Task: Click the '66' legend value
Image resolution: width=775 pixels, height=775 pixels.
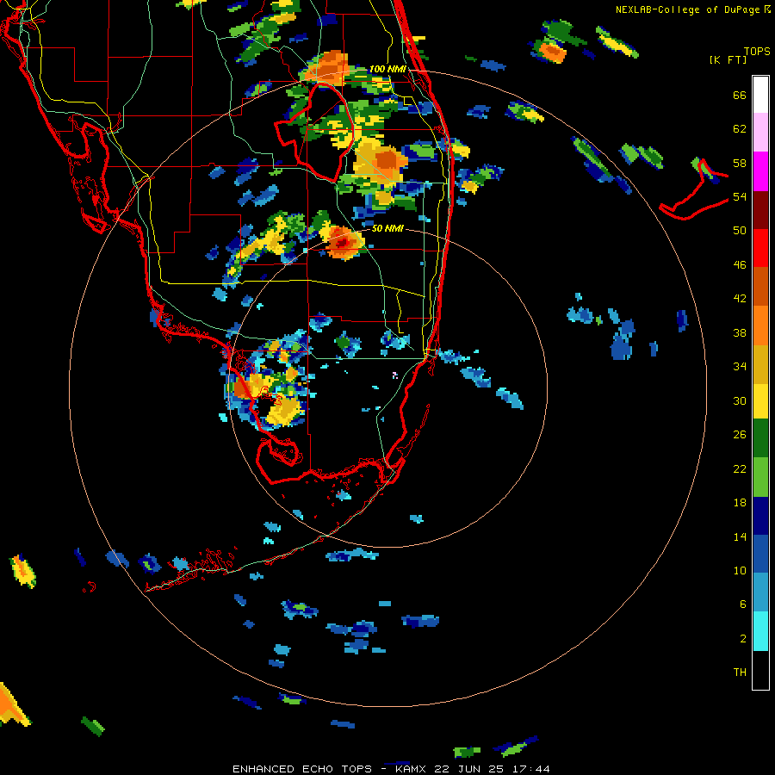Action: point(740,96)
